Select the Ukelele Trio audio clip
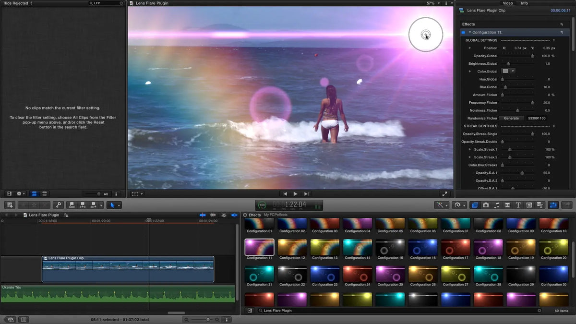Viewport: 576px width, 324px height. tap(118, 294)
